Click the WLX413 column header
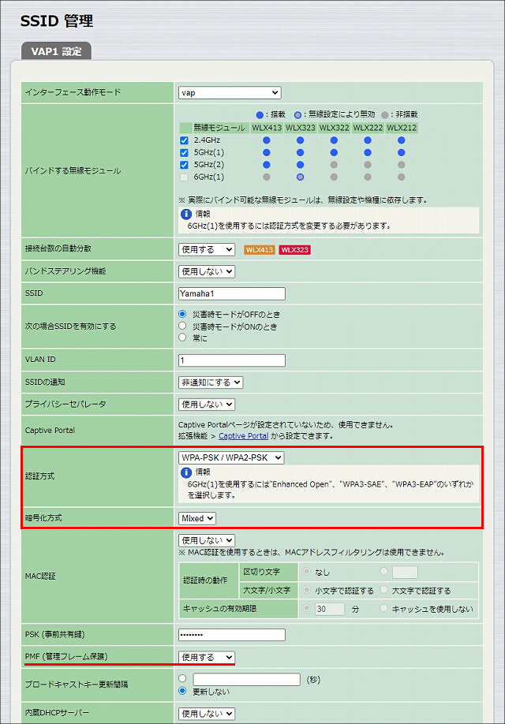This screenshot has height=724, width=505. pos(267,128)
